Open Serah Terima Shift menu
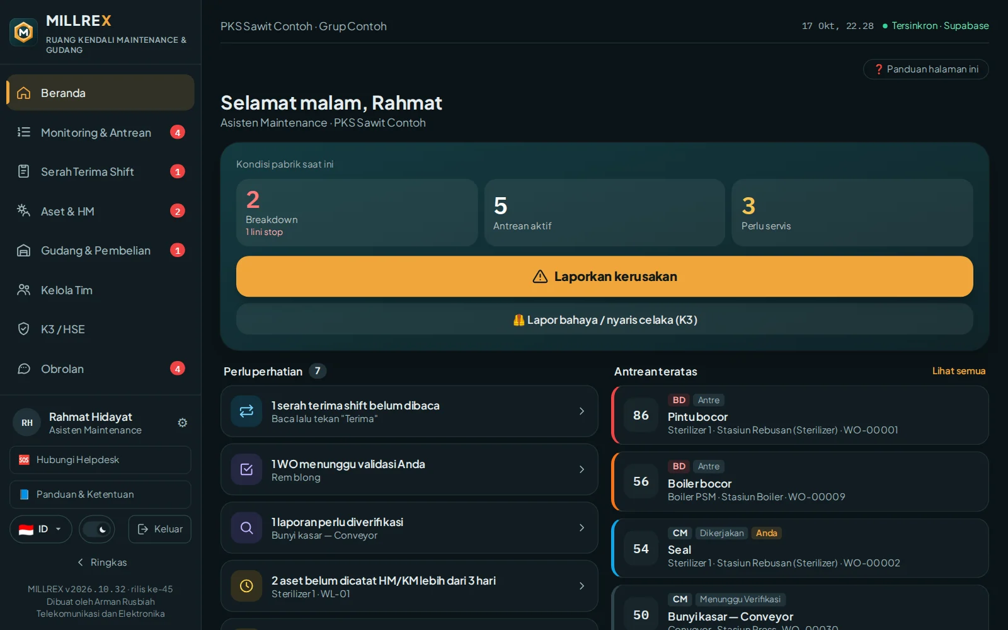This screenshot has width=1008, height=630. pyautogui.click(x=101, y=171)
